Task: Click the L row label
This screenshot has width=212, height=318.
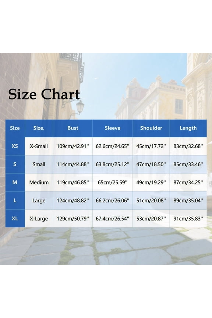Action: pos(15,200)
